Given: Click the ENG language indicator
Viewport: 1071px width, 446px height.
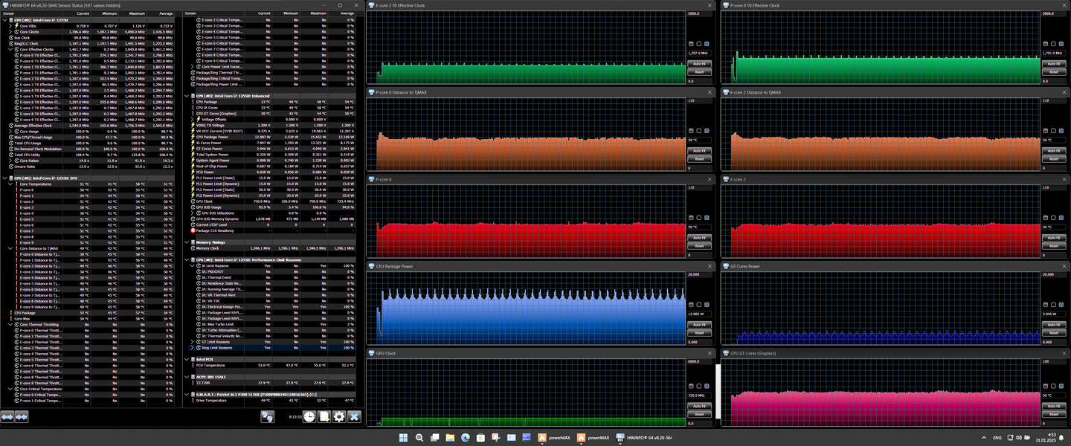Looking at the screenshot, I should [997, 438].
